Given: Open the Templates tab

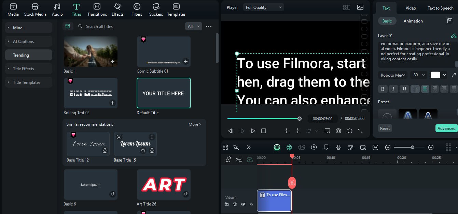Looking at the screenshot, I should [176, 10].
